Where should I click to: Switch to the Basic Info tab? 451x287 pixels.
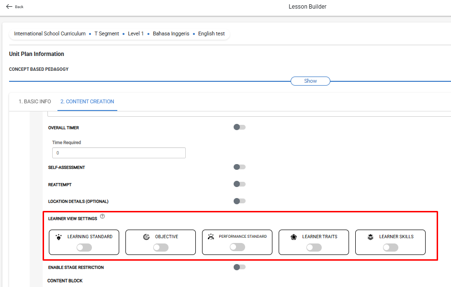point(35,101)
